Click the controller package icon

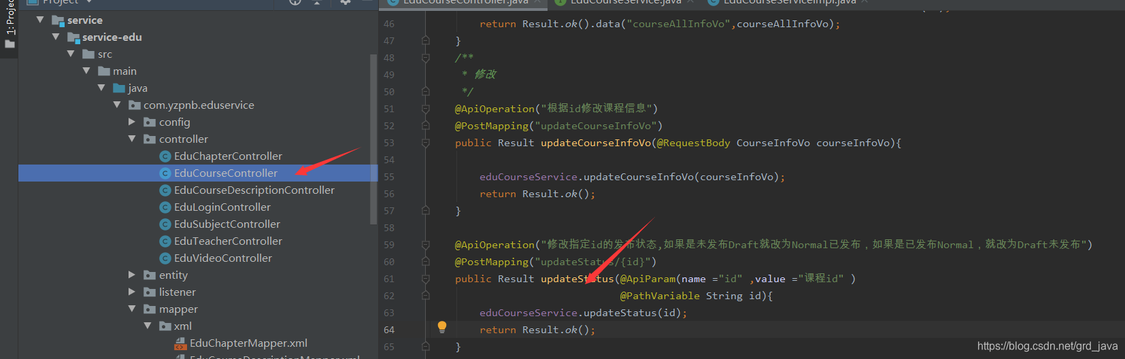pos(150,139)
